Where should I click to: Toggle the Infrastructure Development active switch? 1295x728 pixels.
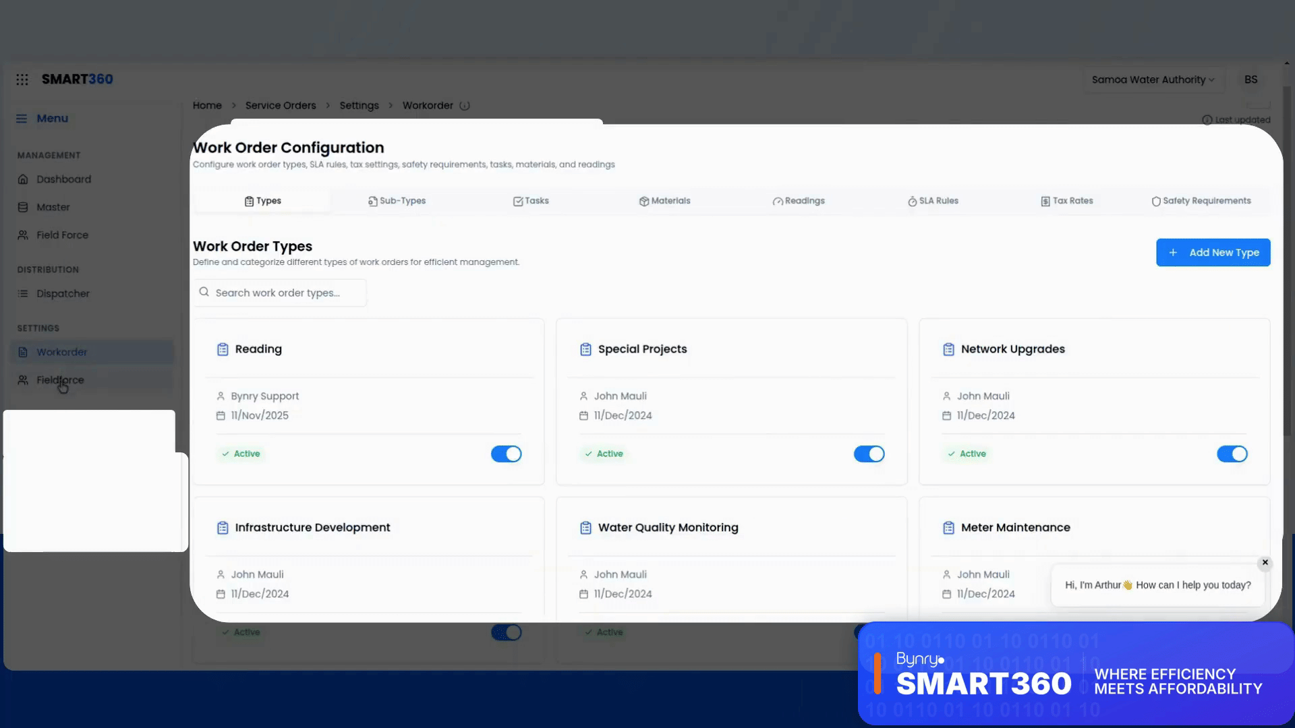pos(507,632)
